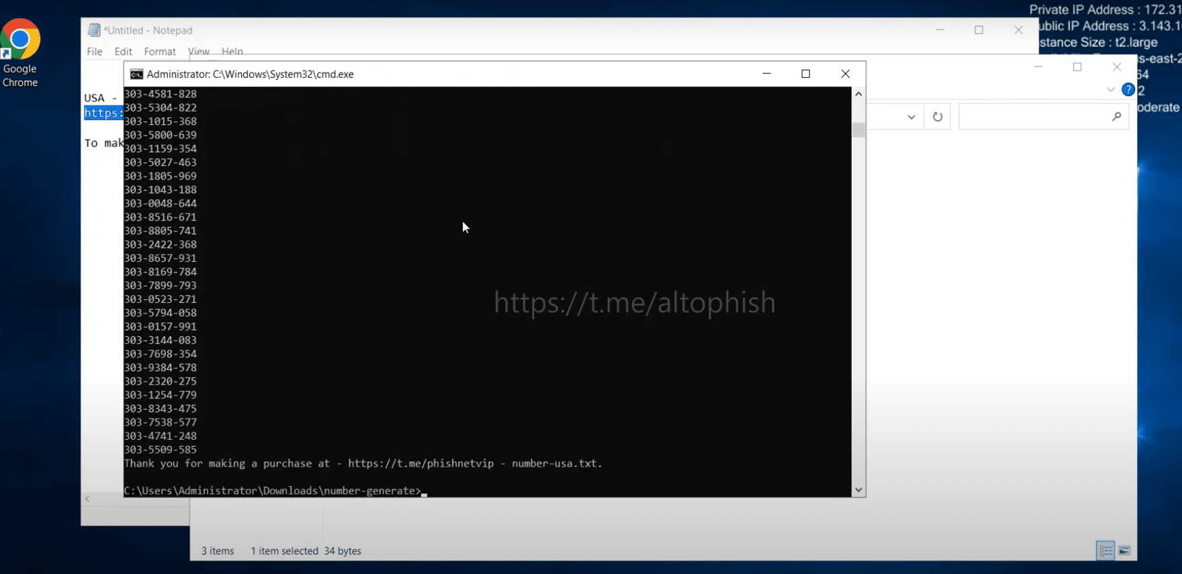Click the 'To mak' line in Notepad
Viewport: 1182px width, 574px height.
103,143
